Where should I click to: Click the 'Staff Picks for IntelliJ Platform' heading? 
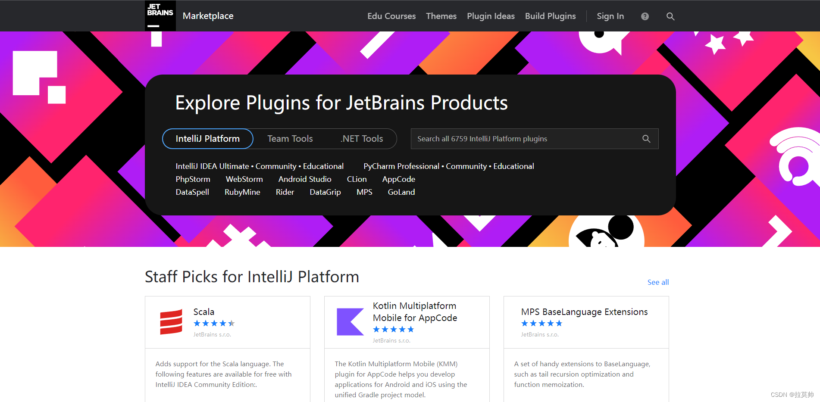(252, 277)
